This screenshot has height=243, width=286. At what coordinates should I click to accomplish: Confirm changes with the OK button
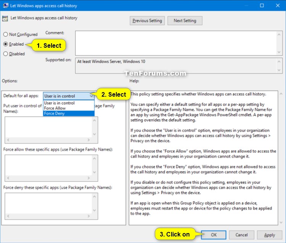tap(214, 235)
